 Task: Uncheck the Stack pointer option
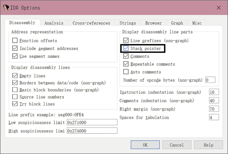pos(126,48)
